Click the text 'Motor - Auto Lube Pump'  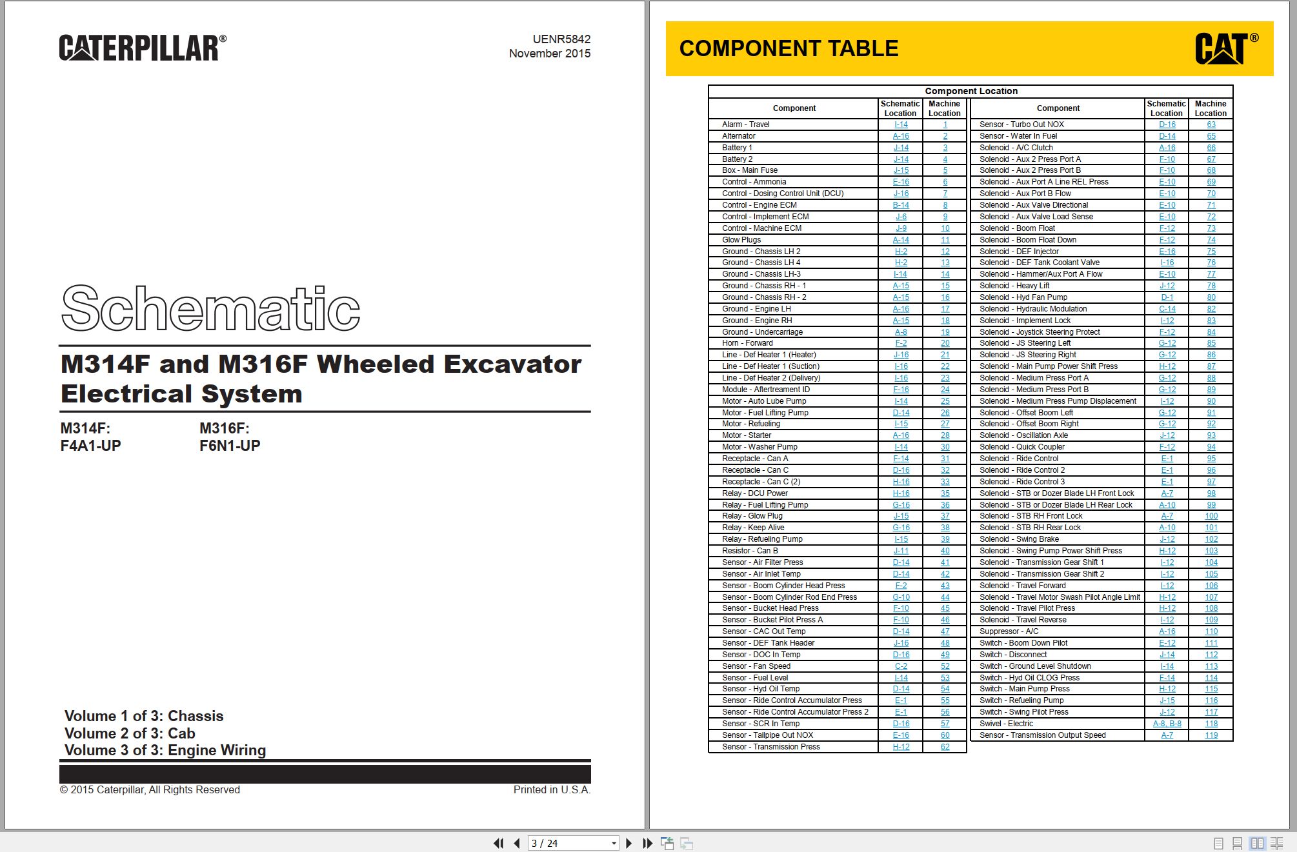click(764, 401)
